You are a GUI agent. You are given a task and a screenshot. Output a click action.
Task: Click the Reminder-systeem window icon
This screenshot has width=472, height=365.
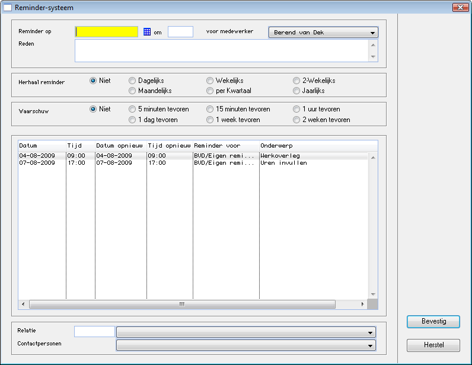pos(8,7)
